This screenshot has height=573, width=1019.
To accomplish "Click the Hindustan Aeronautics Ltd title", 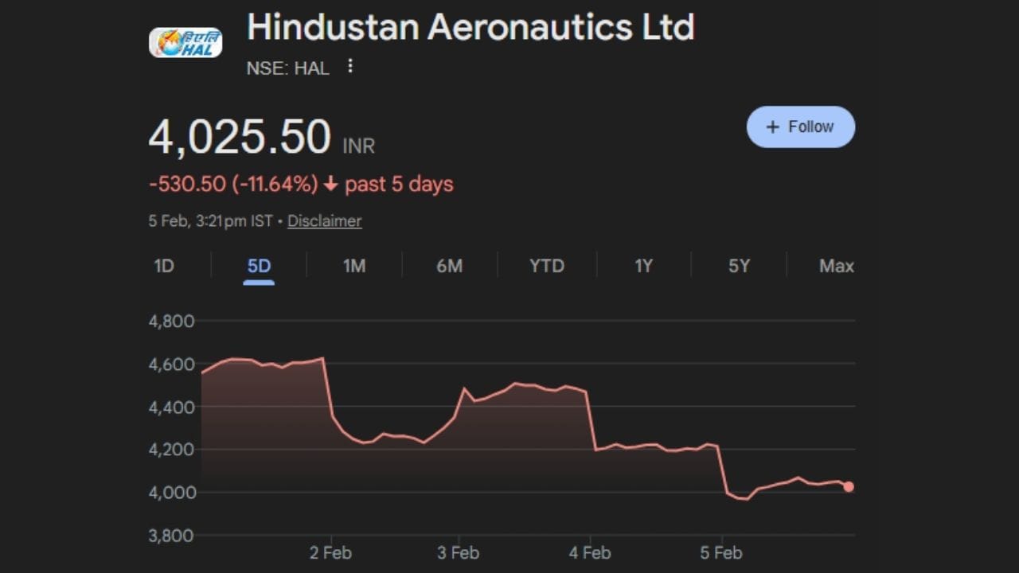I will (x=470, y=27).
